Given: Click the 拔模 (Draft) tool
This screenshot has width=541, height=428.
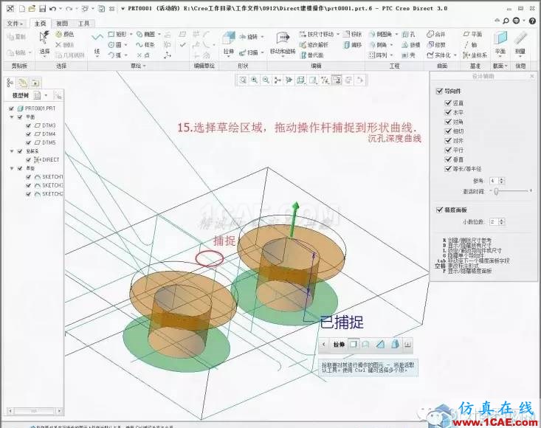Looking at the screenshot, I should [410, 45].
